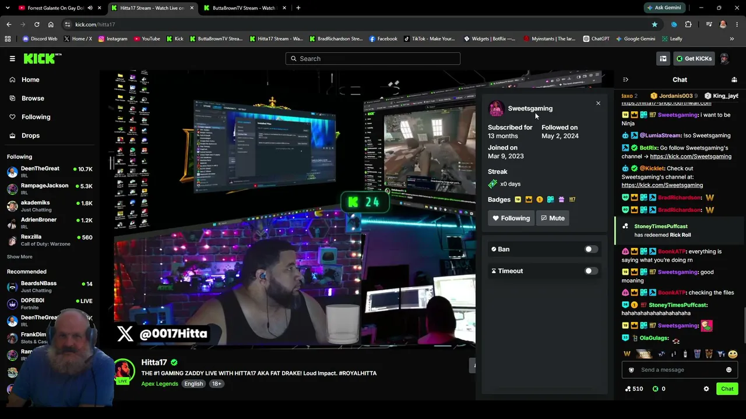Click the channel points icon showing 510

634,389
